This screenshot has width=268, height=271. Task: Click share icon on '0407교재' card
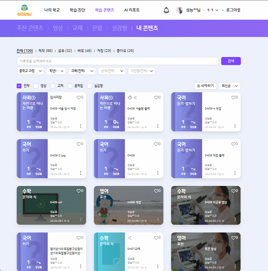click(130, 238)
